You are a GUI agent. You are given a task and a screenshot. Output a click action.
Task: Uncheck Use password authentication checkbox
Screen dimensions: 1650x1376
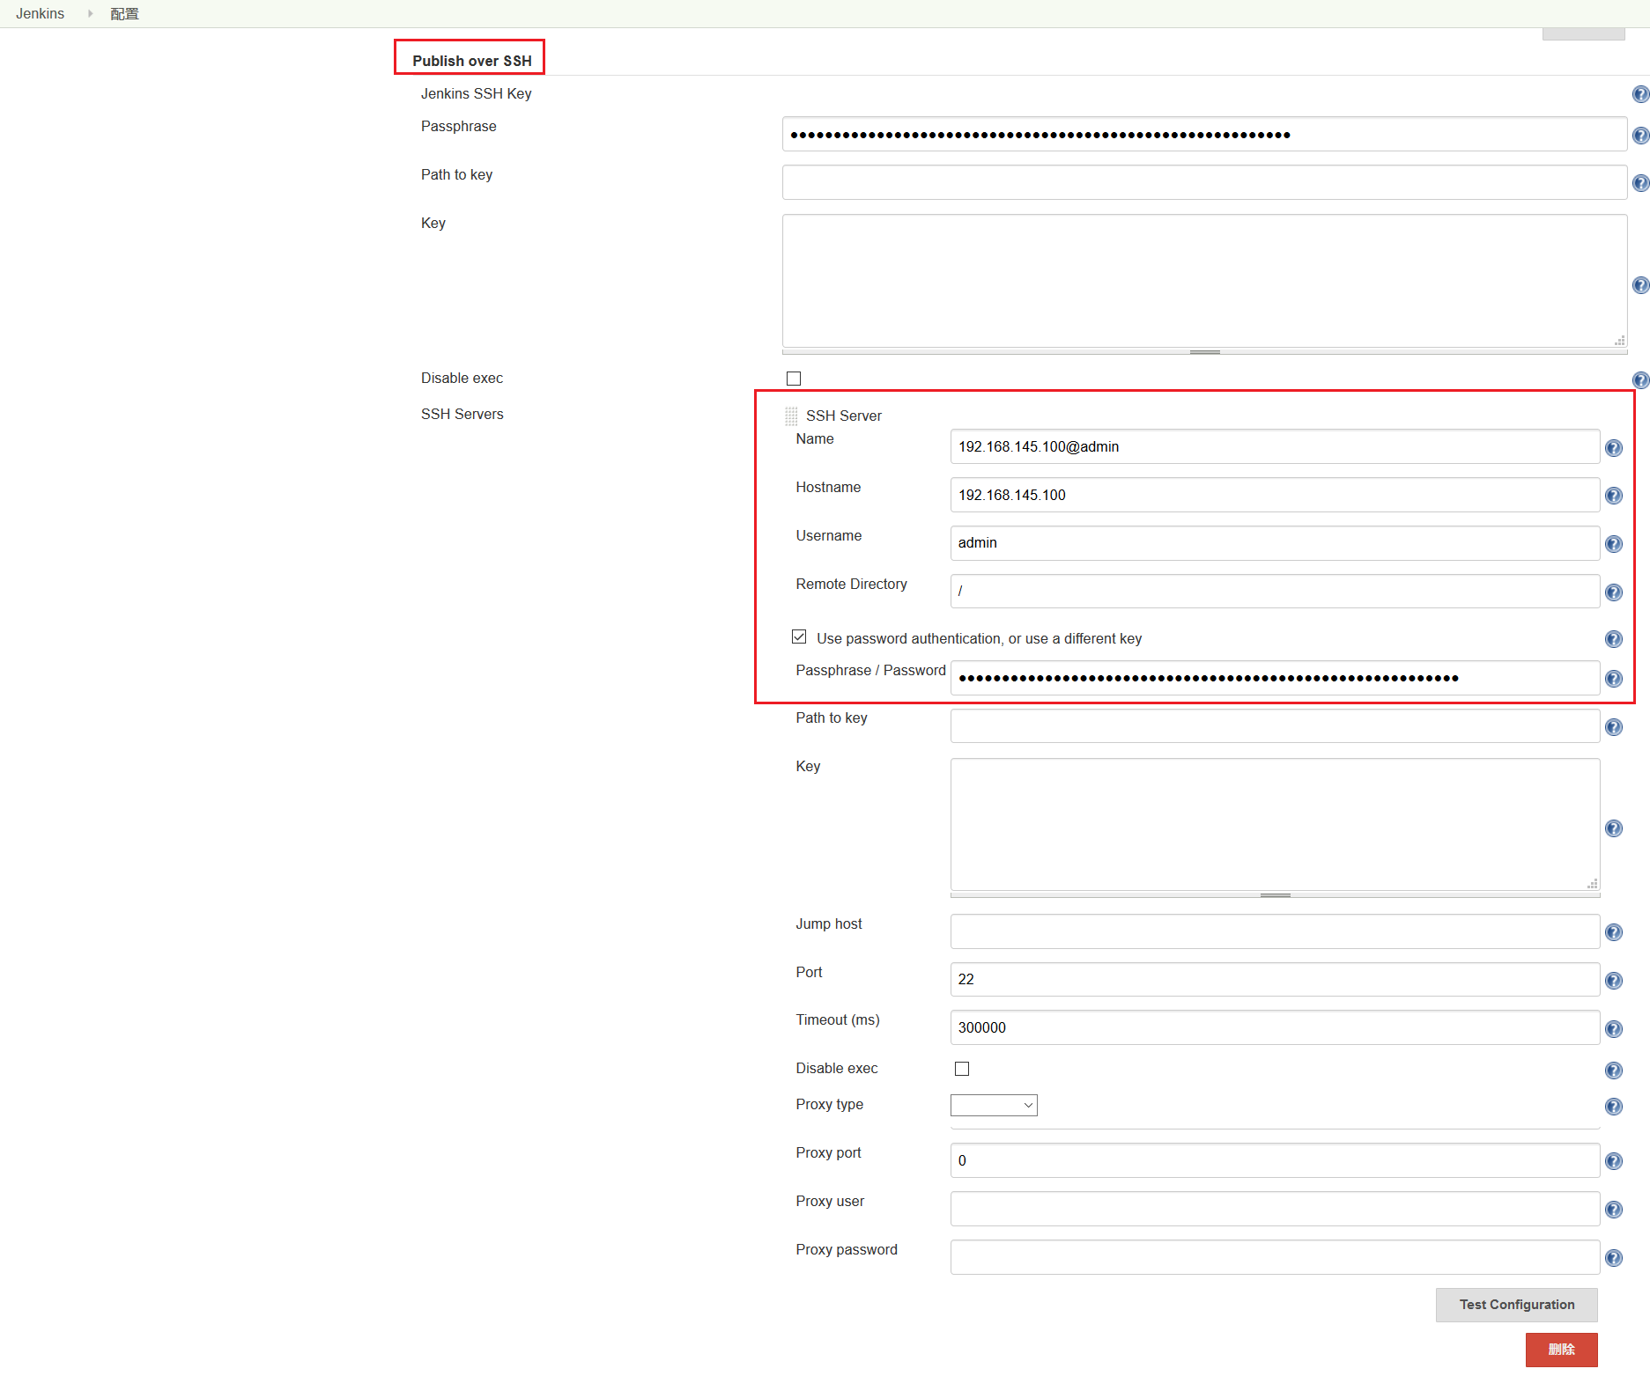click(x=799, y=636)
